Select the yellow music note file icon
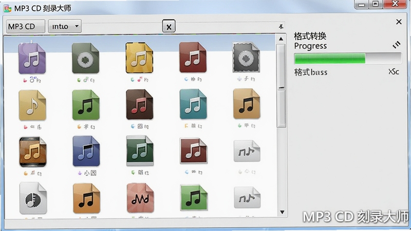This screenshot has height=231, width=411. (x=139, y=57)
